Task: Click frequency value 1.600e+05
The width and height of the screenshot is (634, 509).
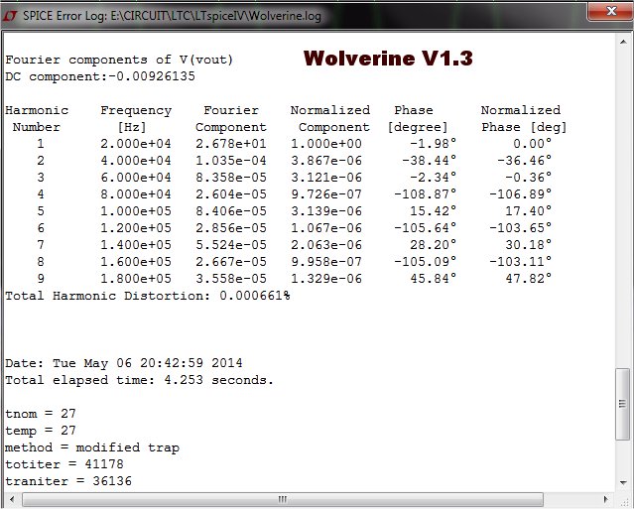Action: pos(136,262)
